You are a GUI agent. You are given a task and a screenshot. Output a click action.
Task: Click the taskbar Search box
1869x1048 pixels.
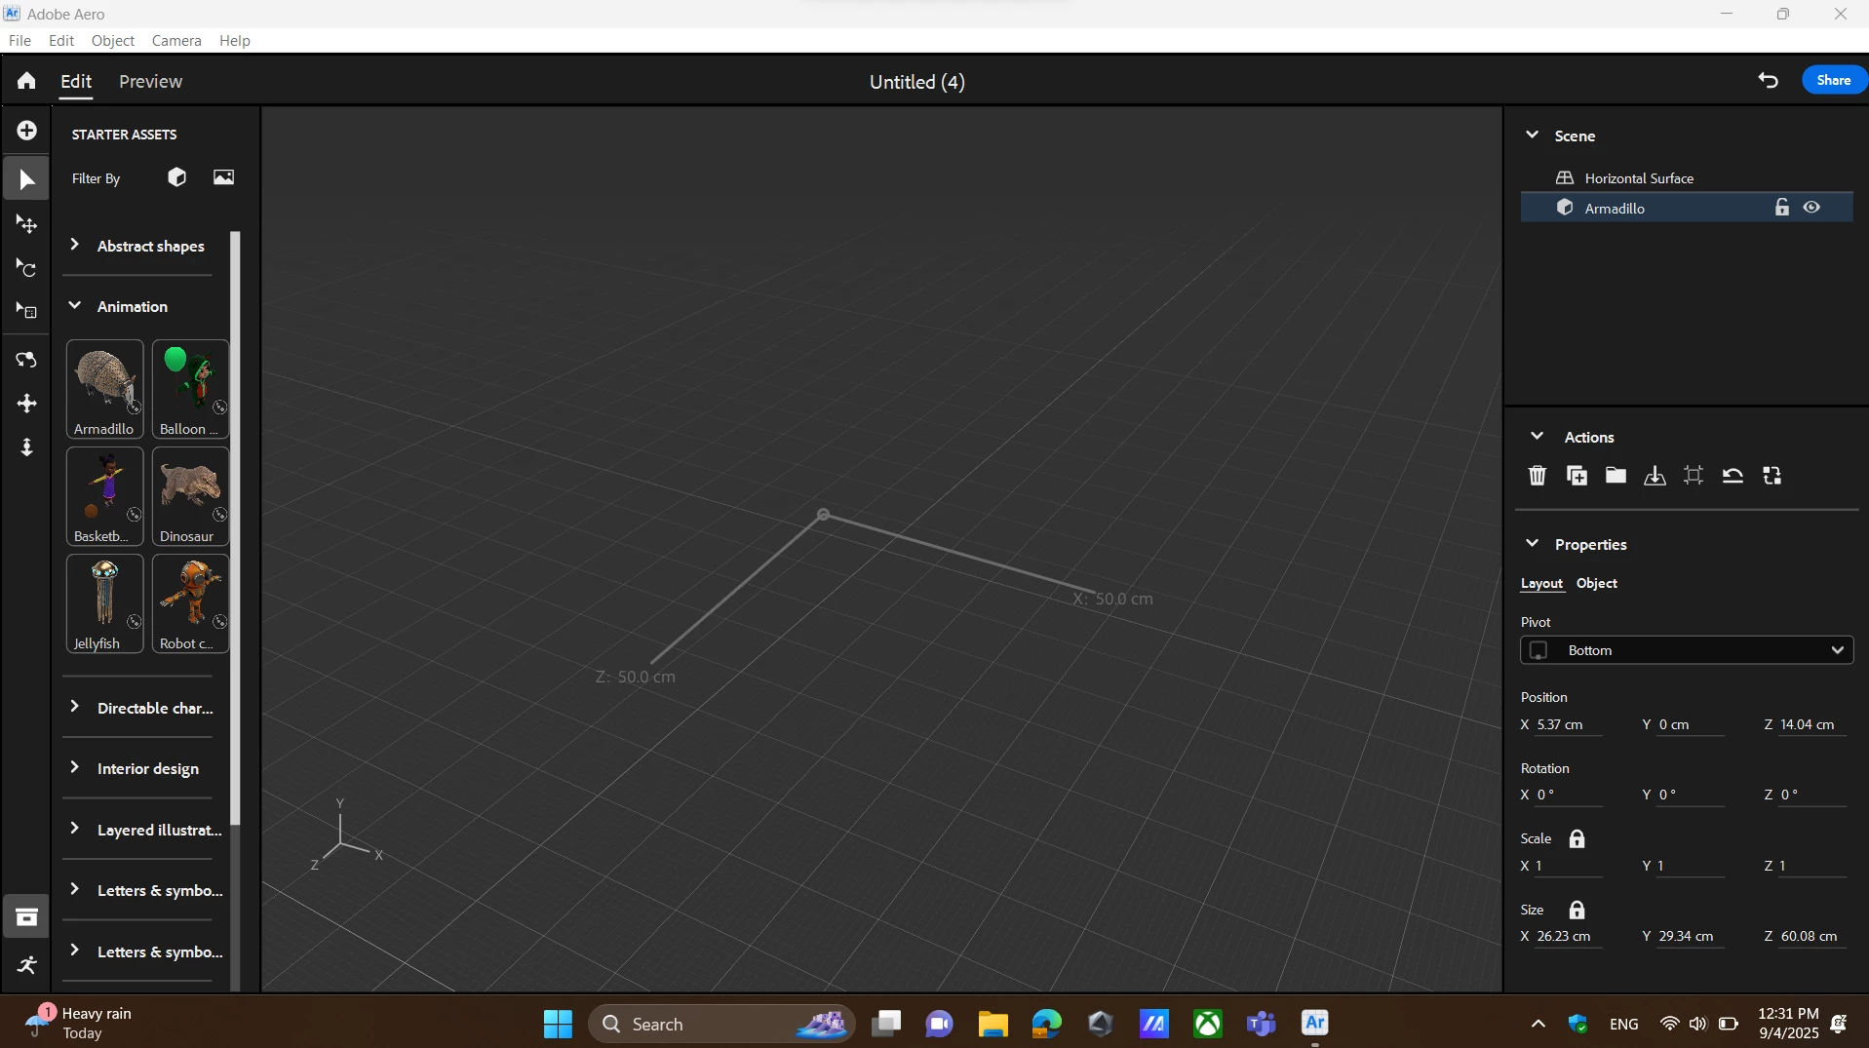721,1024
